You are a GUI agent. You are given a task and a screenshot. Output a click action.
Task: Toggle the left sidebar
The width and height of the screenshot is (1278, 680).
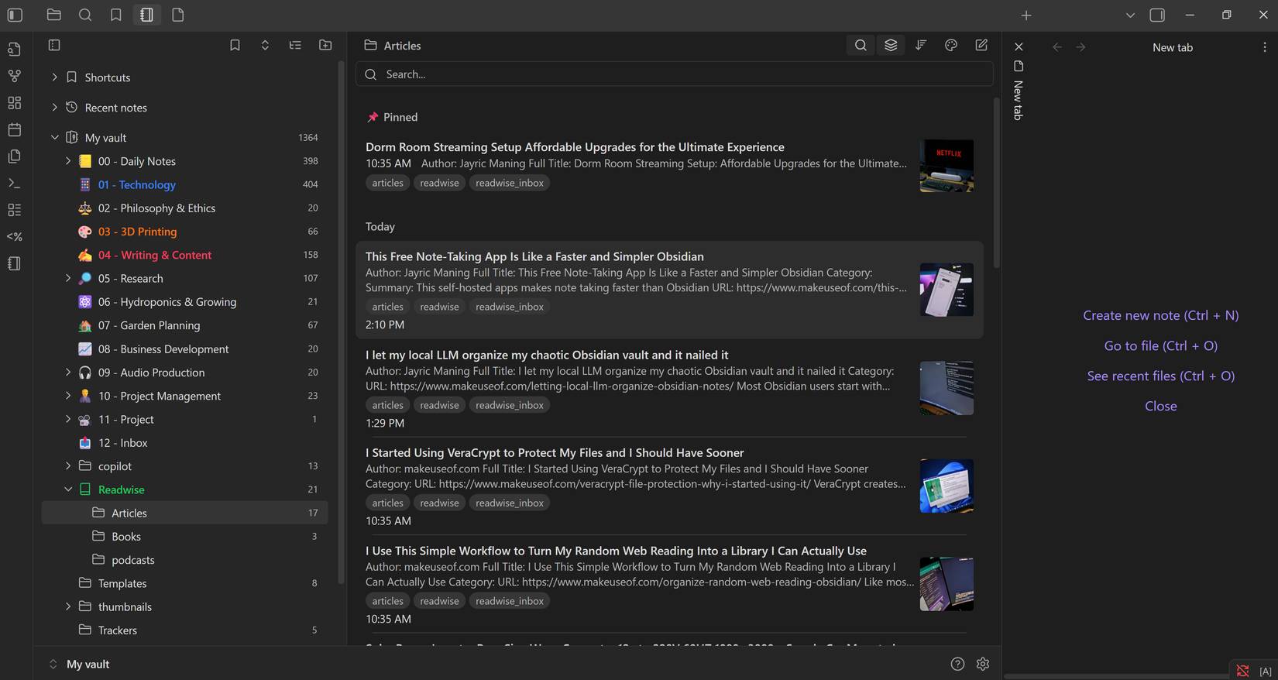[x=15, y=15]
